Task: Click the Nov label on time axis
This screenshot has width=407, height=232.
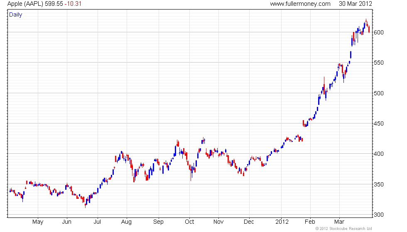Action: 218,222
